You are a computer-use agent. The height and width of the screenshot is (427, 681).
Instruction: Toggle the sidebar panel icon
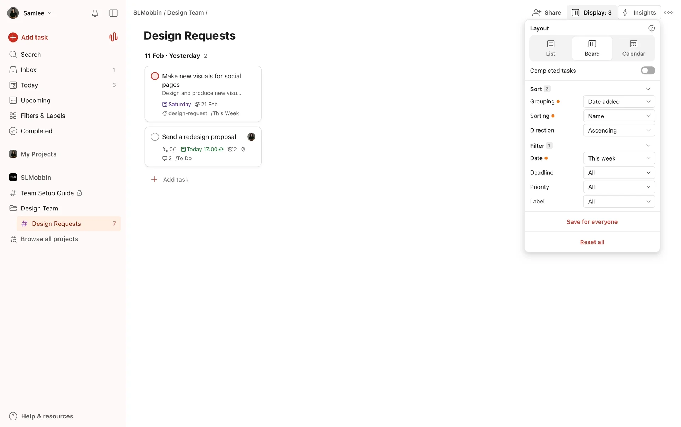[113, 13]
